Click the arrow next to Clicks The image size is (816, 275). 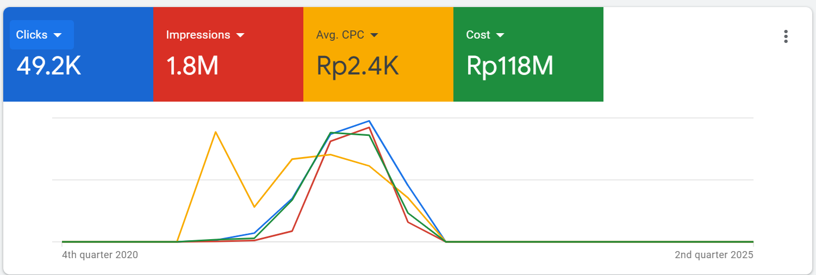[x=58, y=35]
